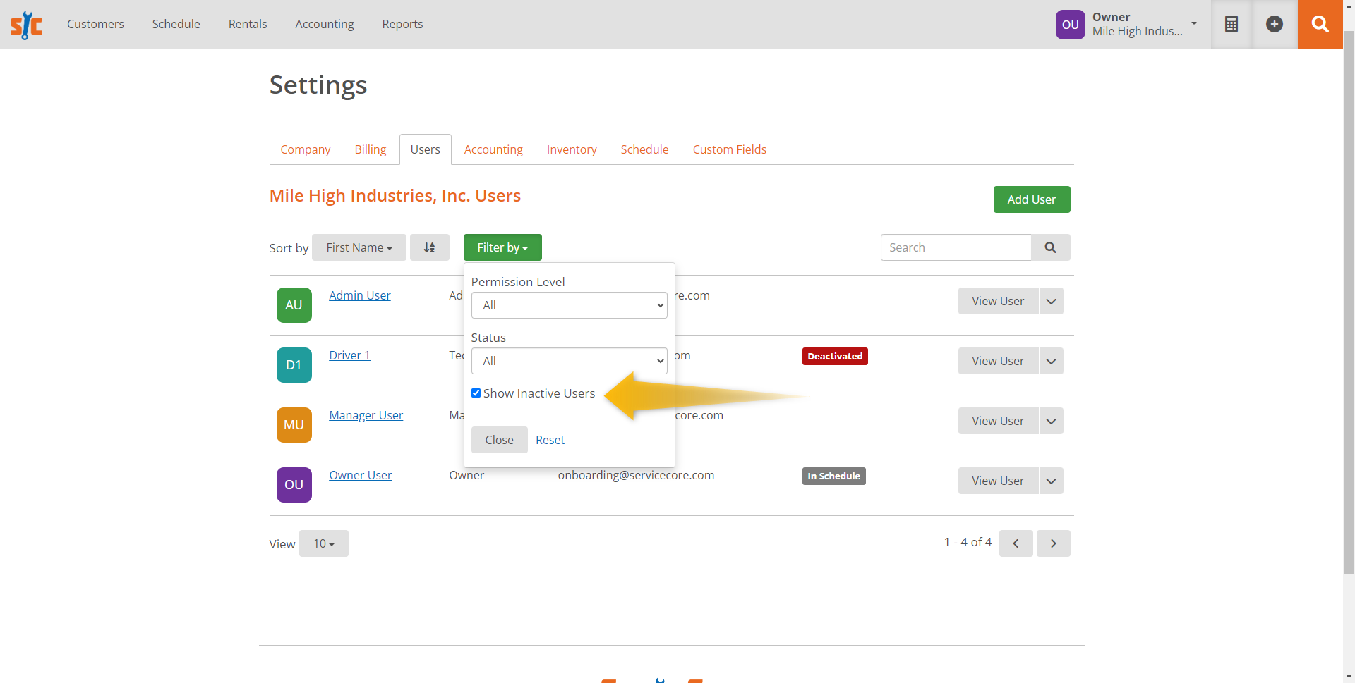Open the Customers menu
This screenshot has height=683, width=1355.
[x=95, y=24]
